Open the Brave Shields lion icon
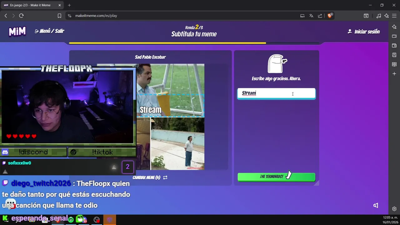Image resolution: width=400 pixels, height=225 pixels. point(330,16)
